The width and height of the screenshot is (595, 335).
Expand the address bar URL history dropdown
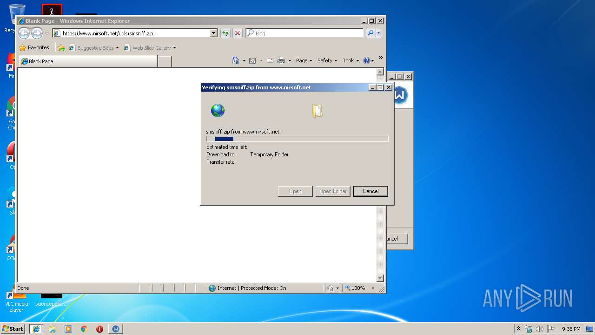(214, 33)
